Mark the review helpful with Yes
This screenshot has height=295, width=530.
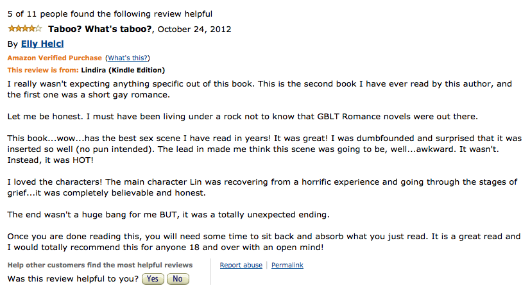pyautogui.click(x=153, y=279)
